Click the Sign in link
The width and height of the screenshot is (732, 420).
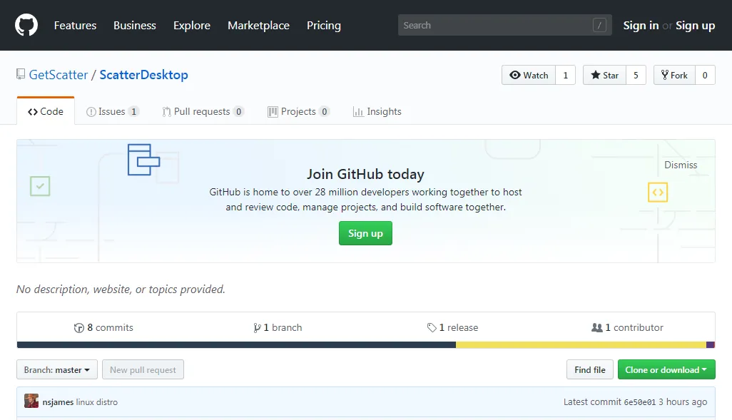click(x=641, y=25)
